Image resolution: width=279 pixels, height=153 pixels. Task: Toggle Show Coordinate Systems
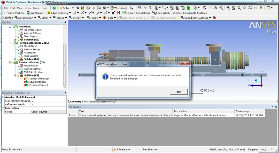click(190, 13)
